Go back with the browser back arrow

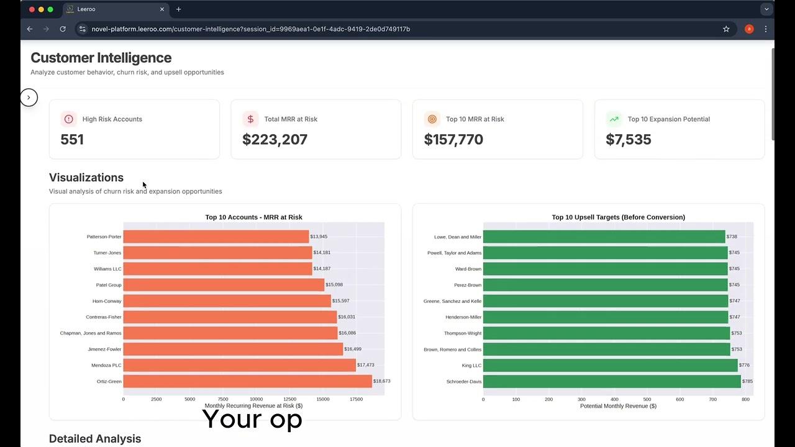click(30, 29)
